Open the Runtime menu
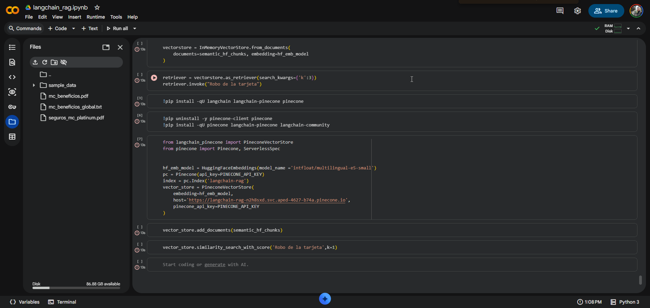The height and width of the screenshot is (308, 650). (96, 17)
